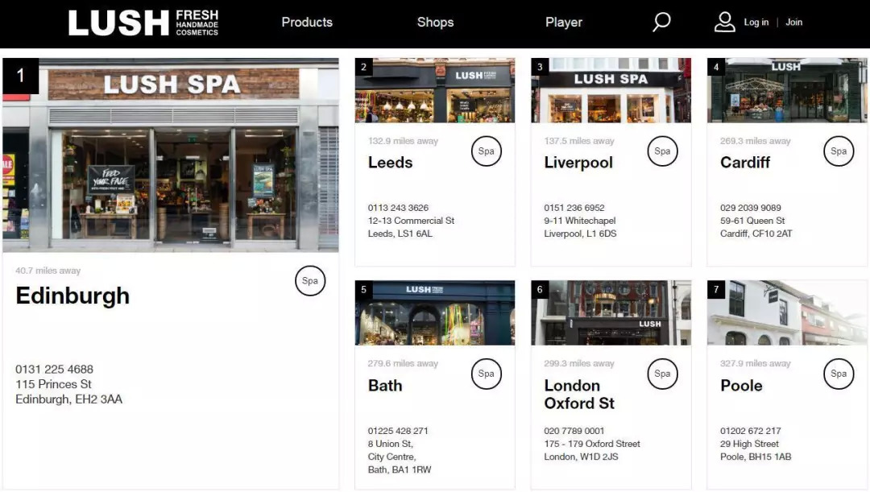Click the Edinburgh Lush Spa storefront photo
870x492 pixels.
[170, 155]
